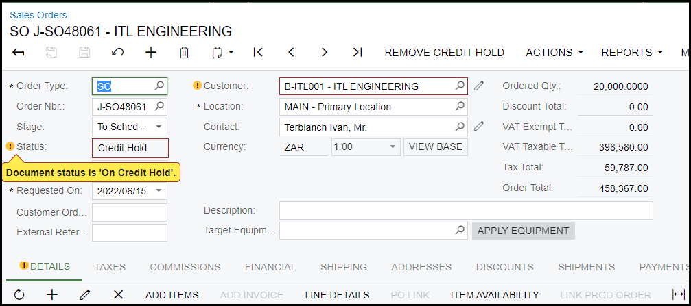Image resolution: width=691 pixels, height=306 pixels.
Task: Expand the Stage dropdown
Action: pyautogui.click(x=159, y=127)
